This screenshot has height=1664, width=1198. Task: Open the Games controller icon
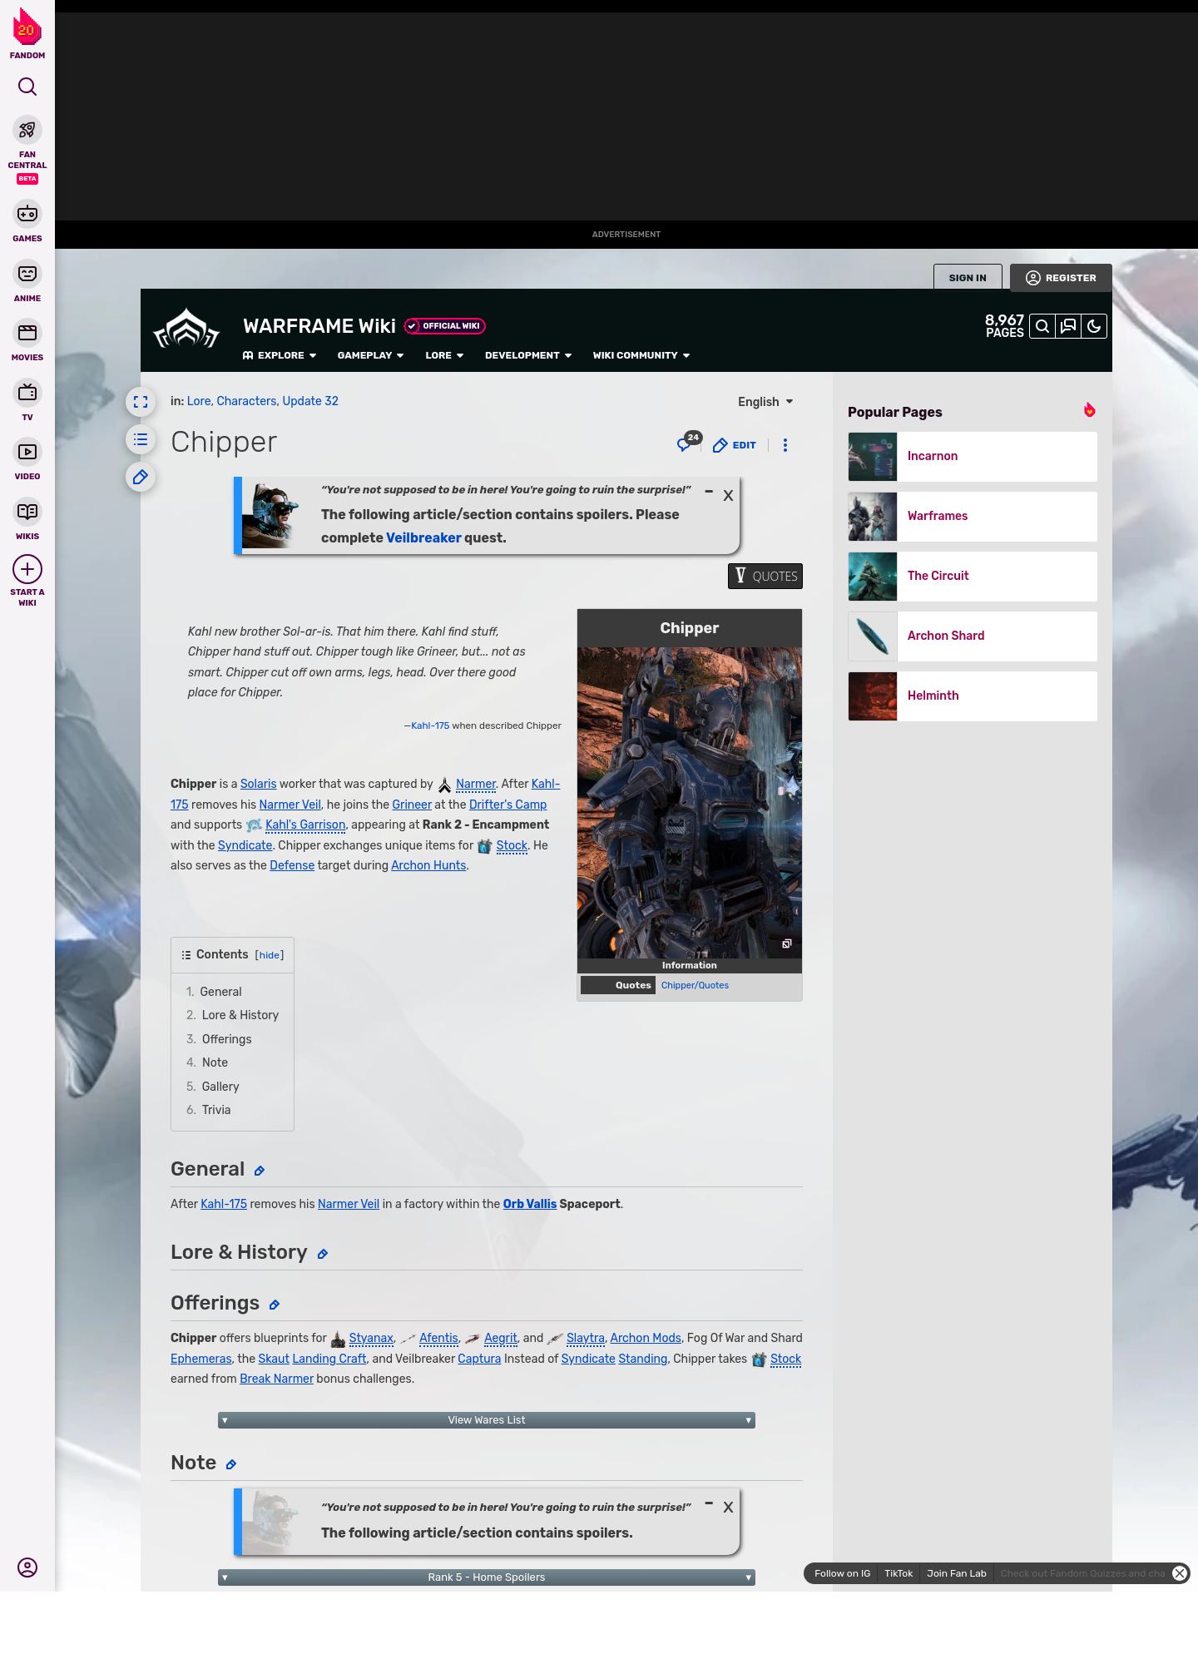pyautogui.click(x=27, y=214)
